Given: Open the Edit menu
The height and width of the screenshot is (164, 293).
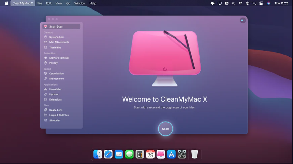Looking at the screenshot, I should pos(48,3).
